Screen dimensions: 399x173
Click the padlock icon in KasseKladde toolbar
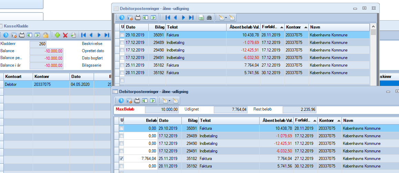(x=45, y=35)
